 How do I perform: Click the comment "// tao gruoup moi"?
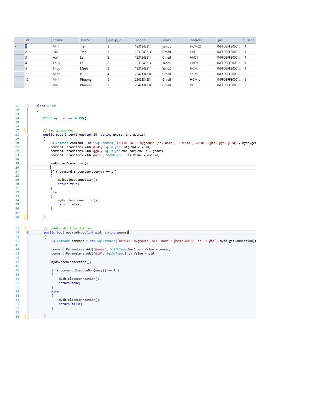[58, 130]
